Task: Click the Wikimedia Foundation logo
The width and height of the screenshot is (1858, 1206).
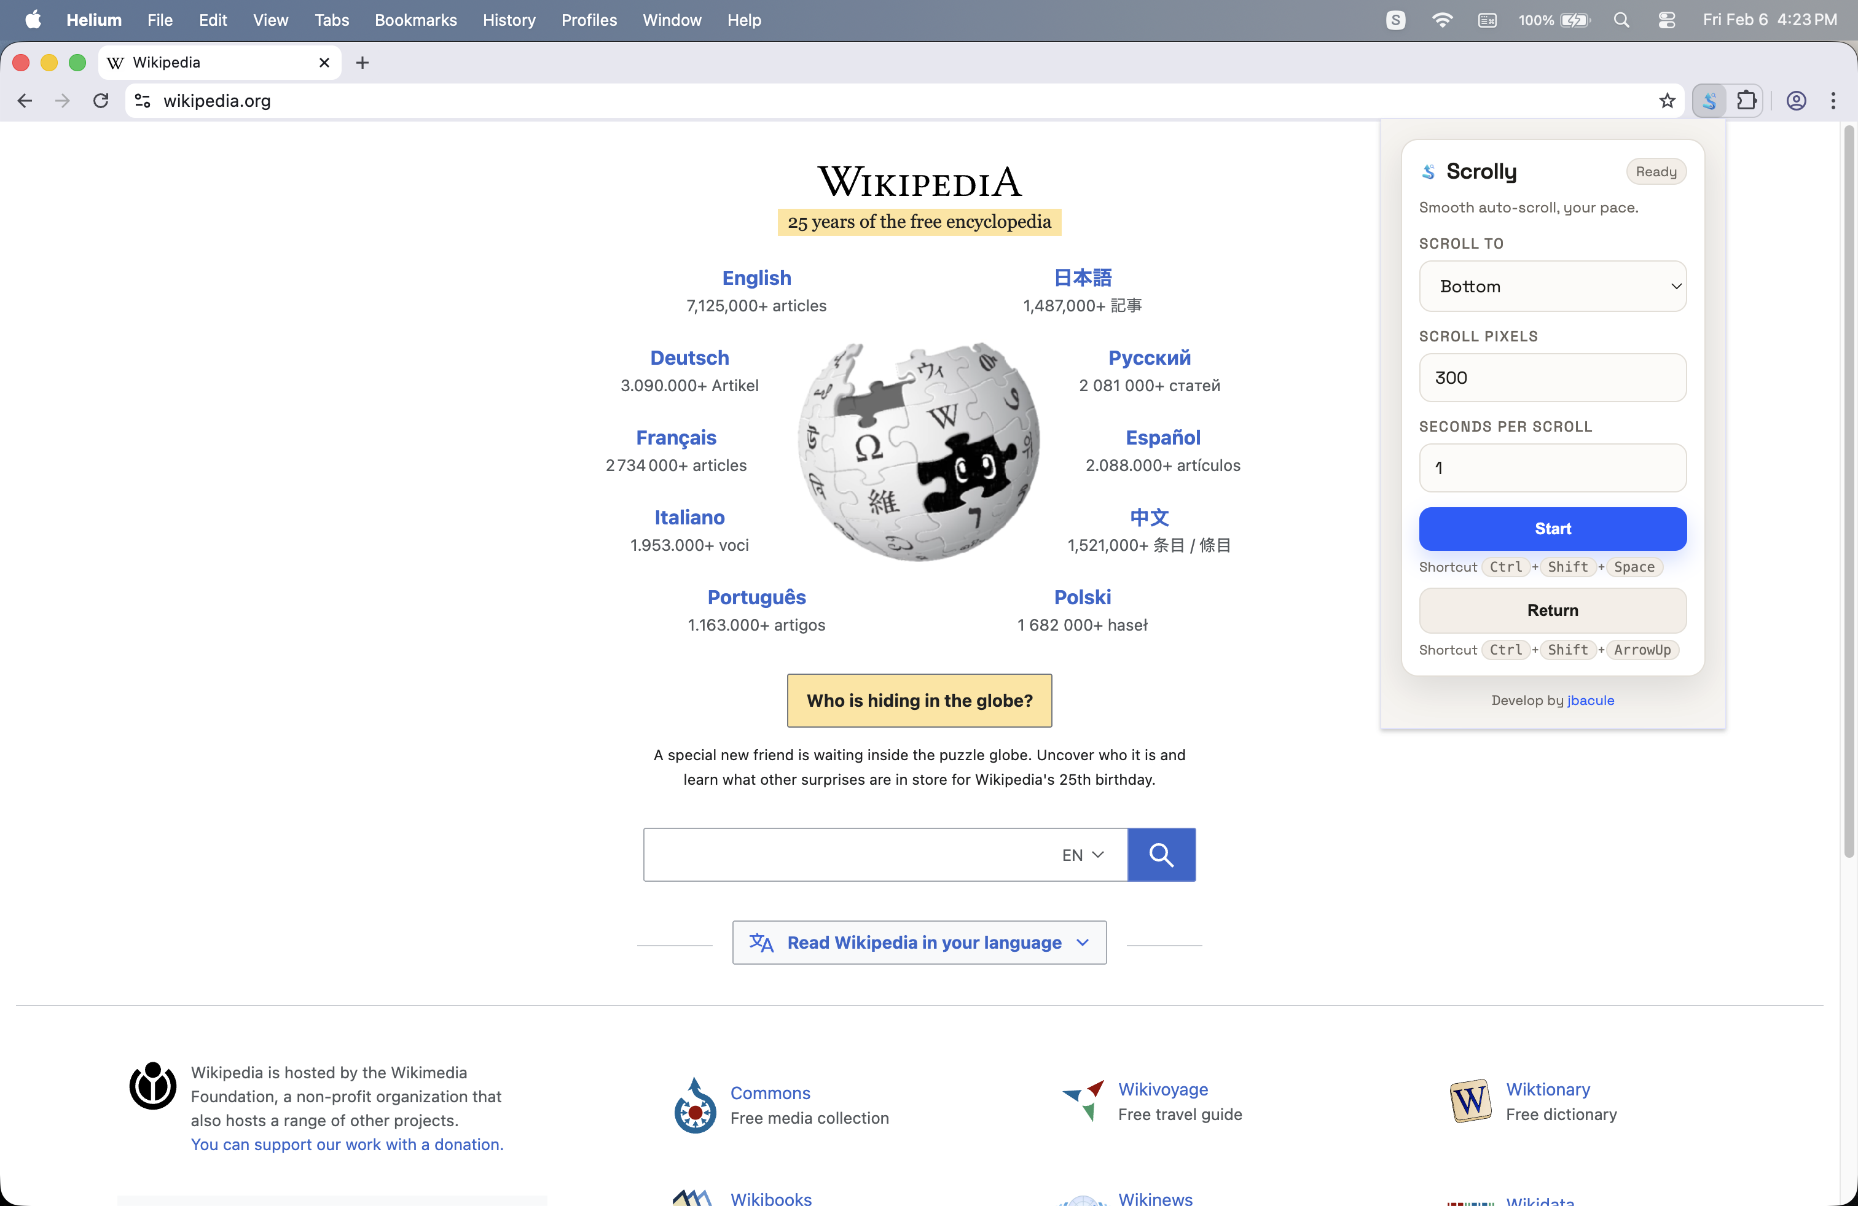Action: coord(152,1086)
